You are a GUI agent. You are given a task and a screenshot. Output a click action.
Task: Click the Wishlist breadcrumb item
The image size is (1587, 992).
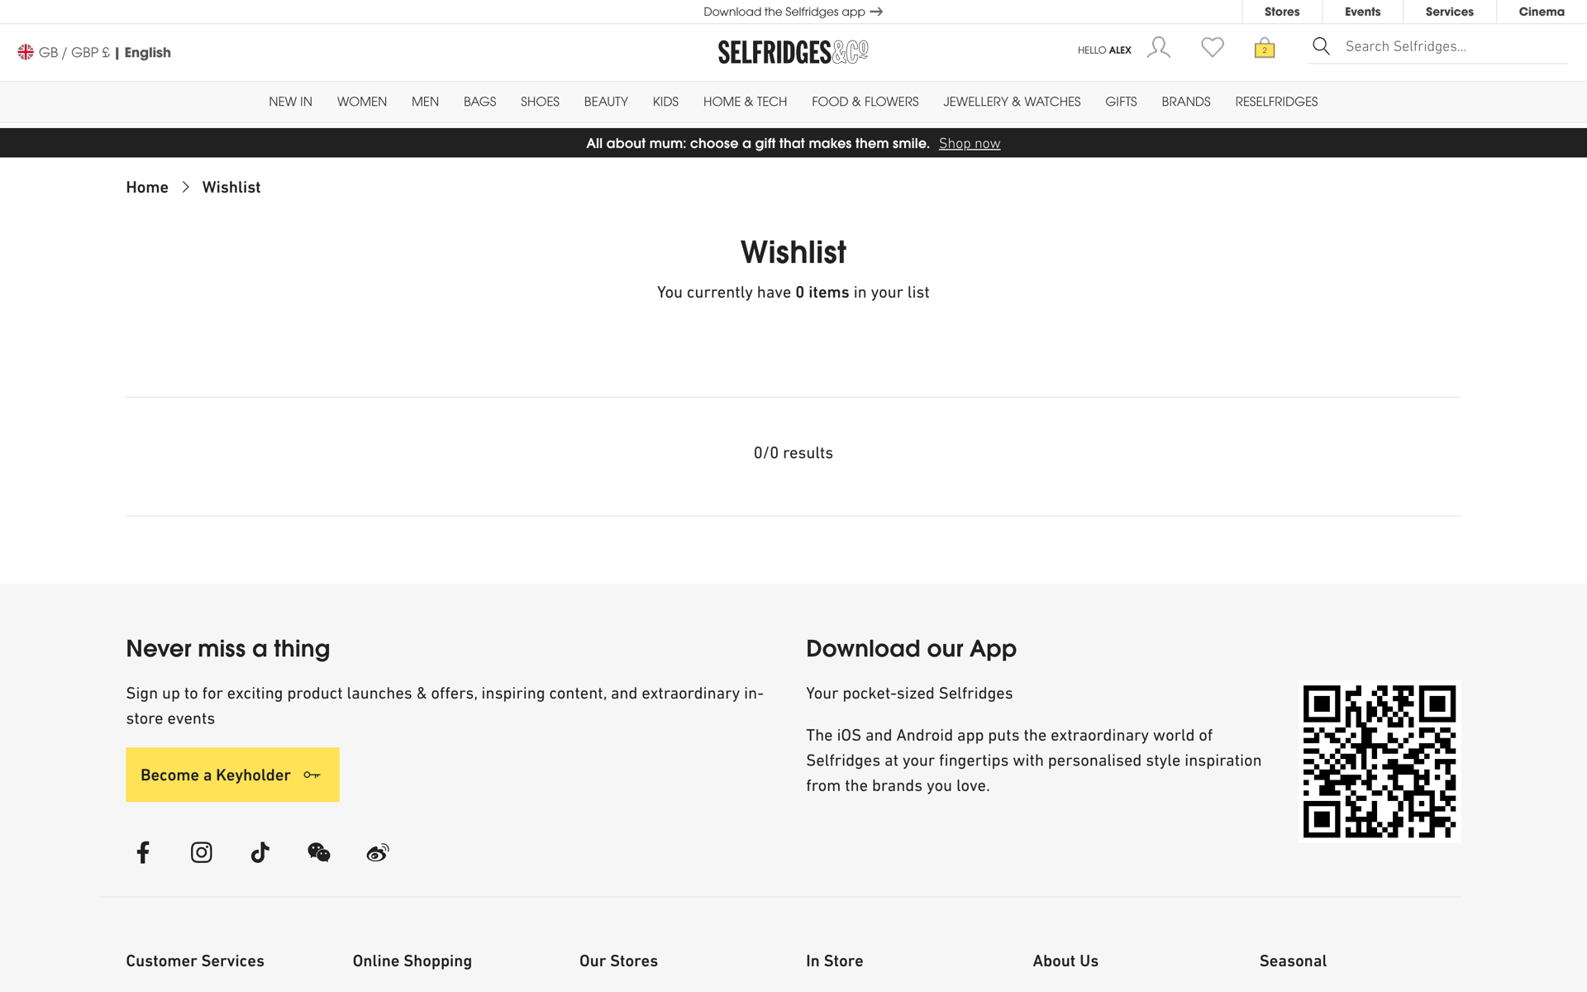(x=231, y=187)
